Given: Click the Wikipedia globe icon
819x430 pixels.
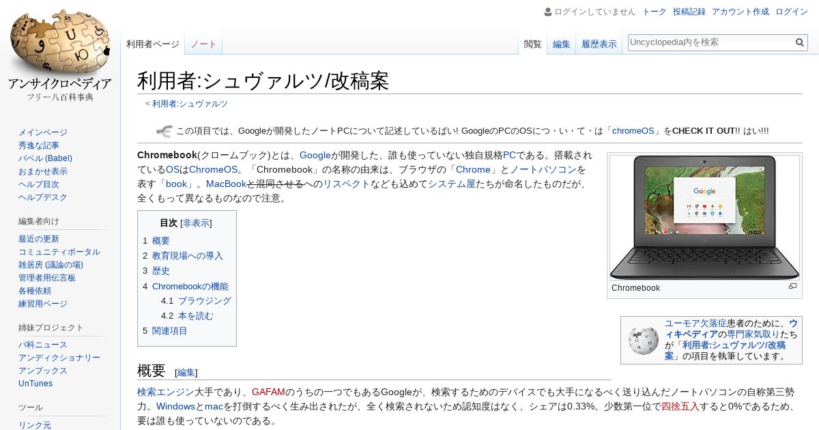Looking at the screenshot, I should point(644,340).
